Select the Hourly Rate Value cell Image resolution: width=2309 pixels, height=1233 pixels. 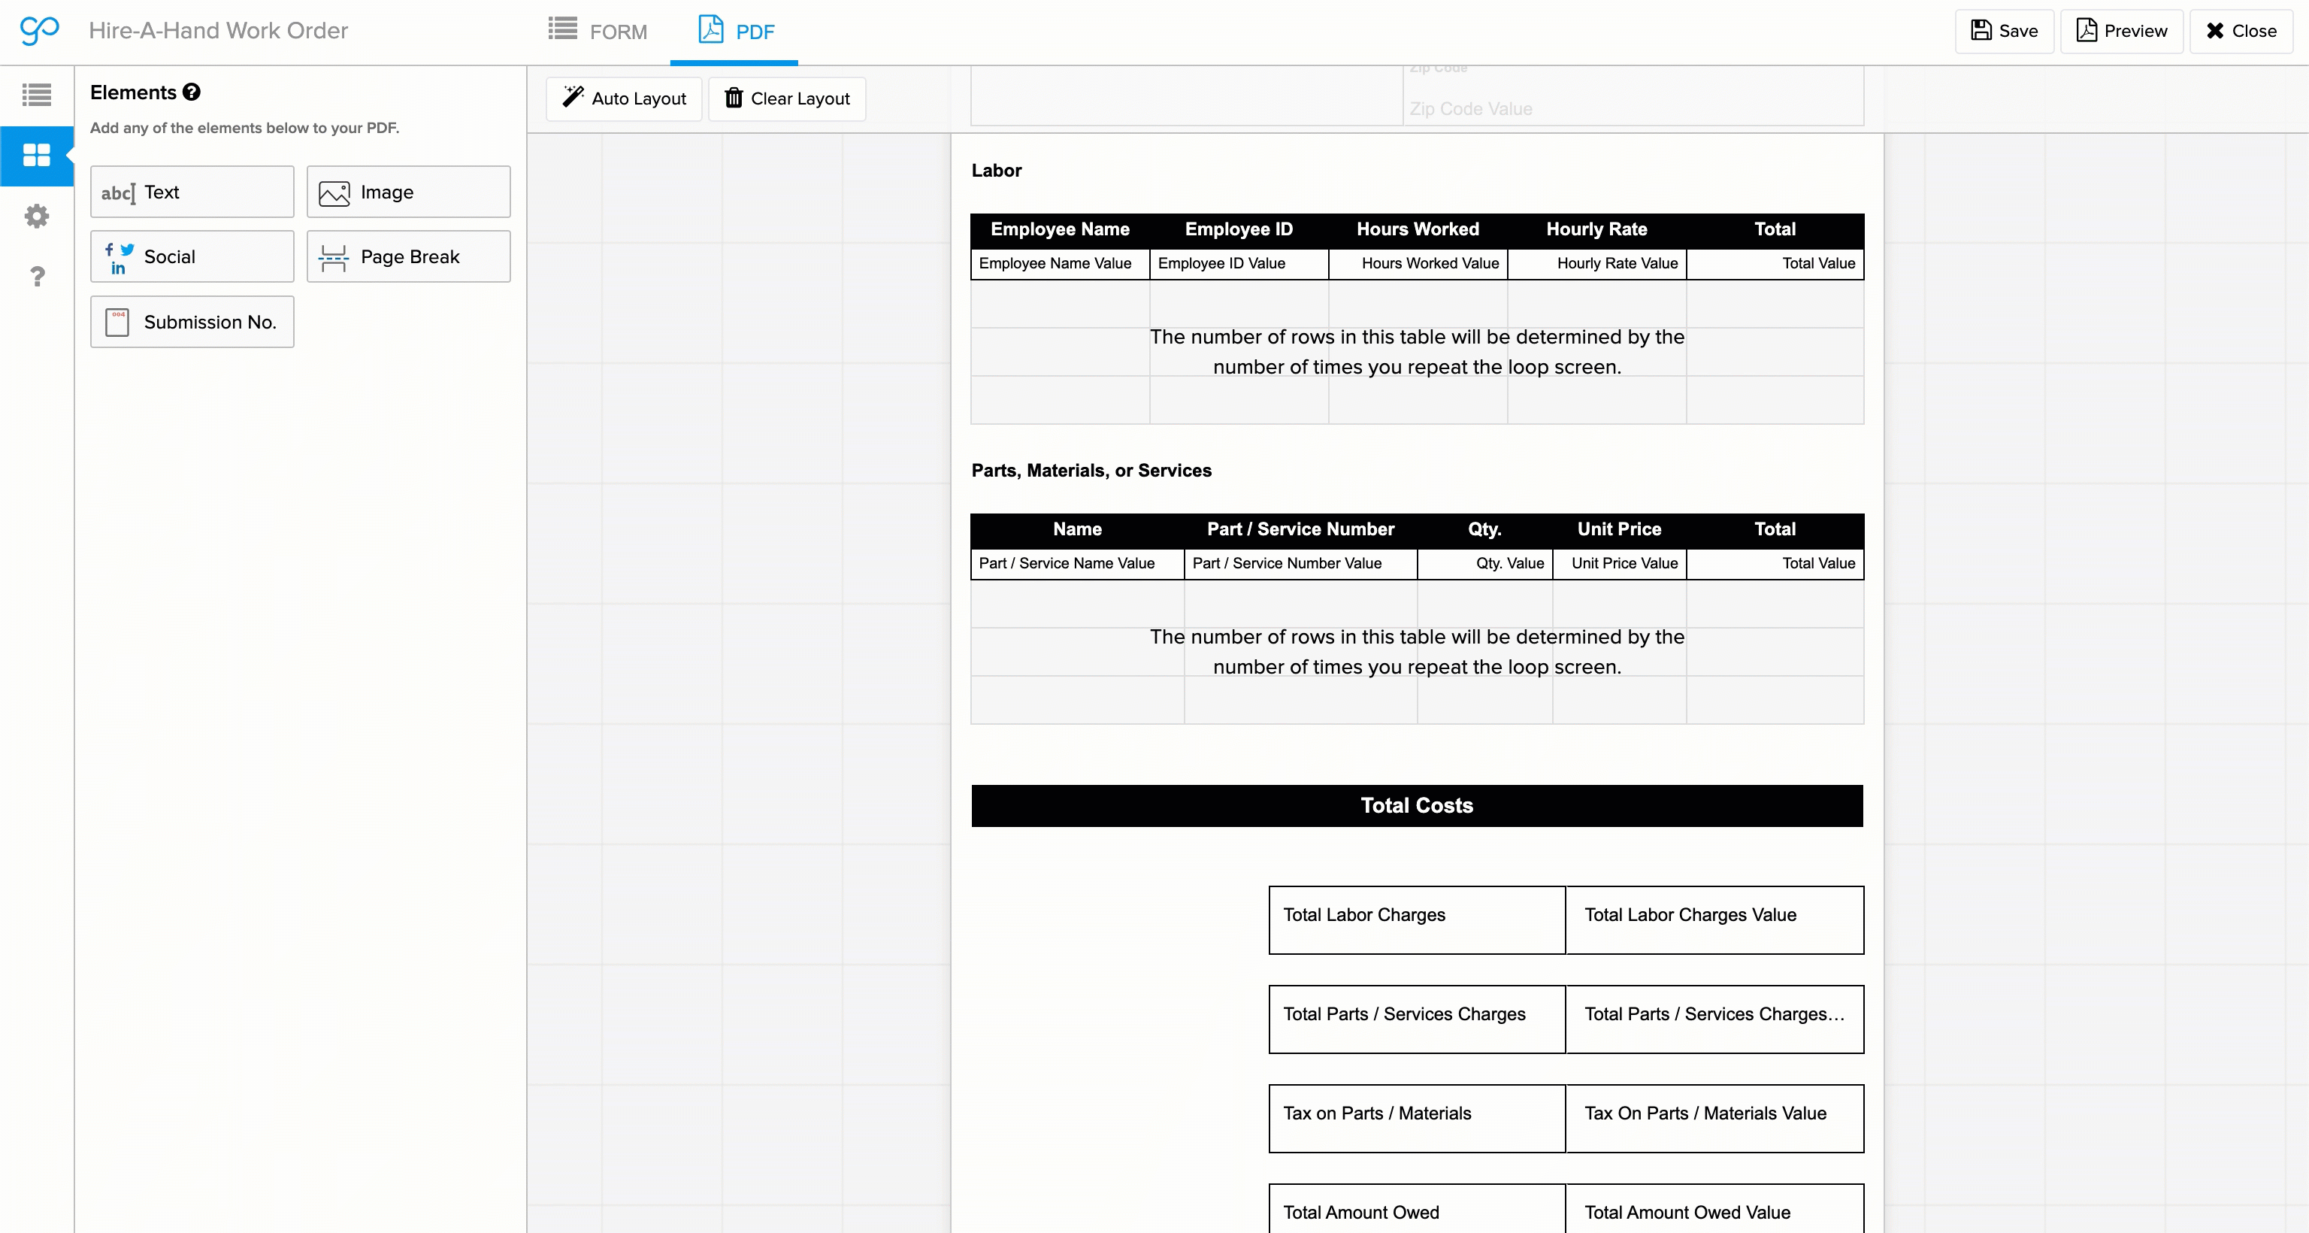tap(1597, 264)
